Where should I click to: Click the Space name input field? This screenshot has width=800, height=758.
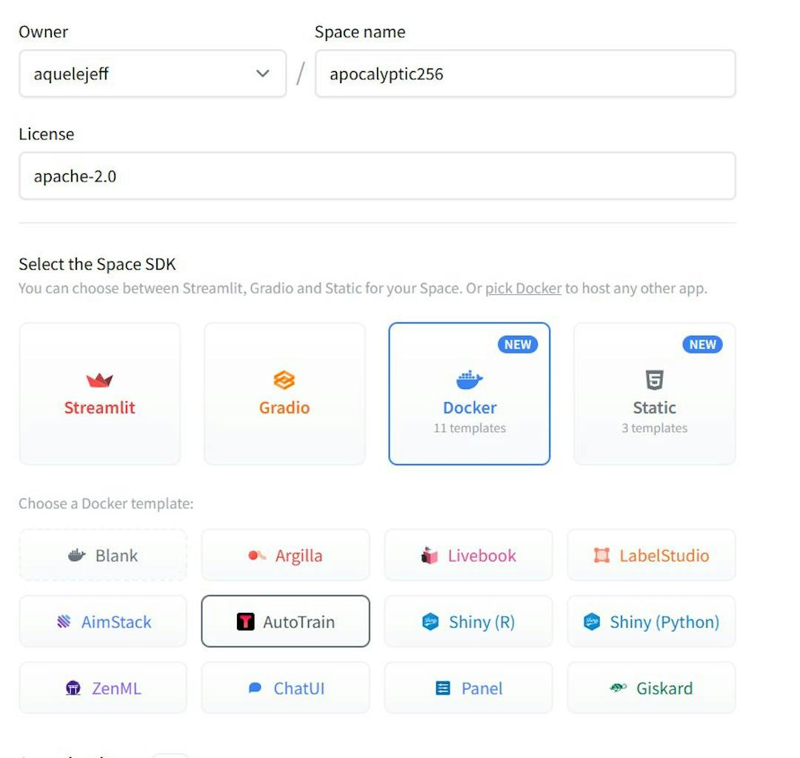(525, 73)
